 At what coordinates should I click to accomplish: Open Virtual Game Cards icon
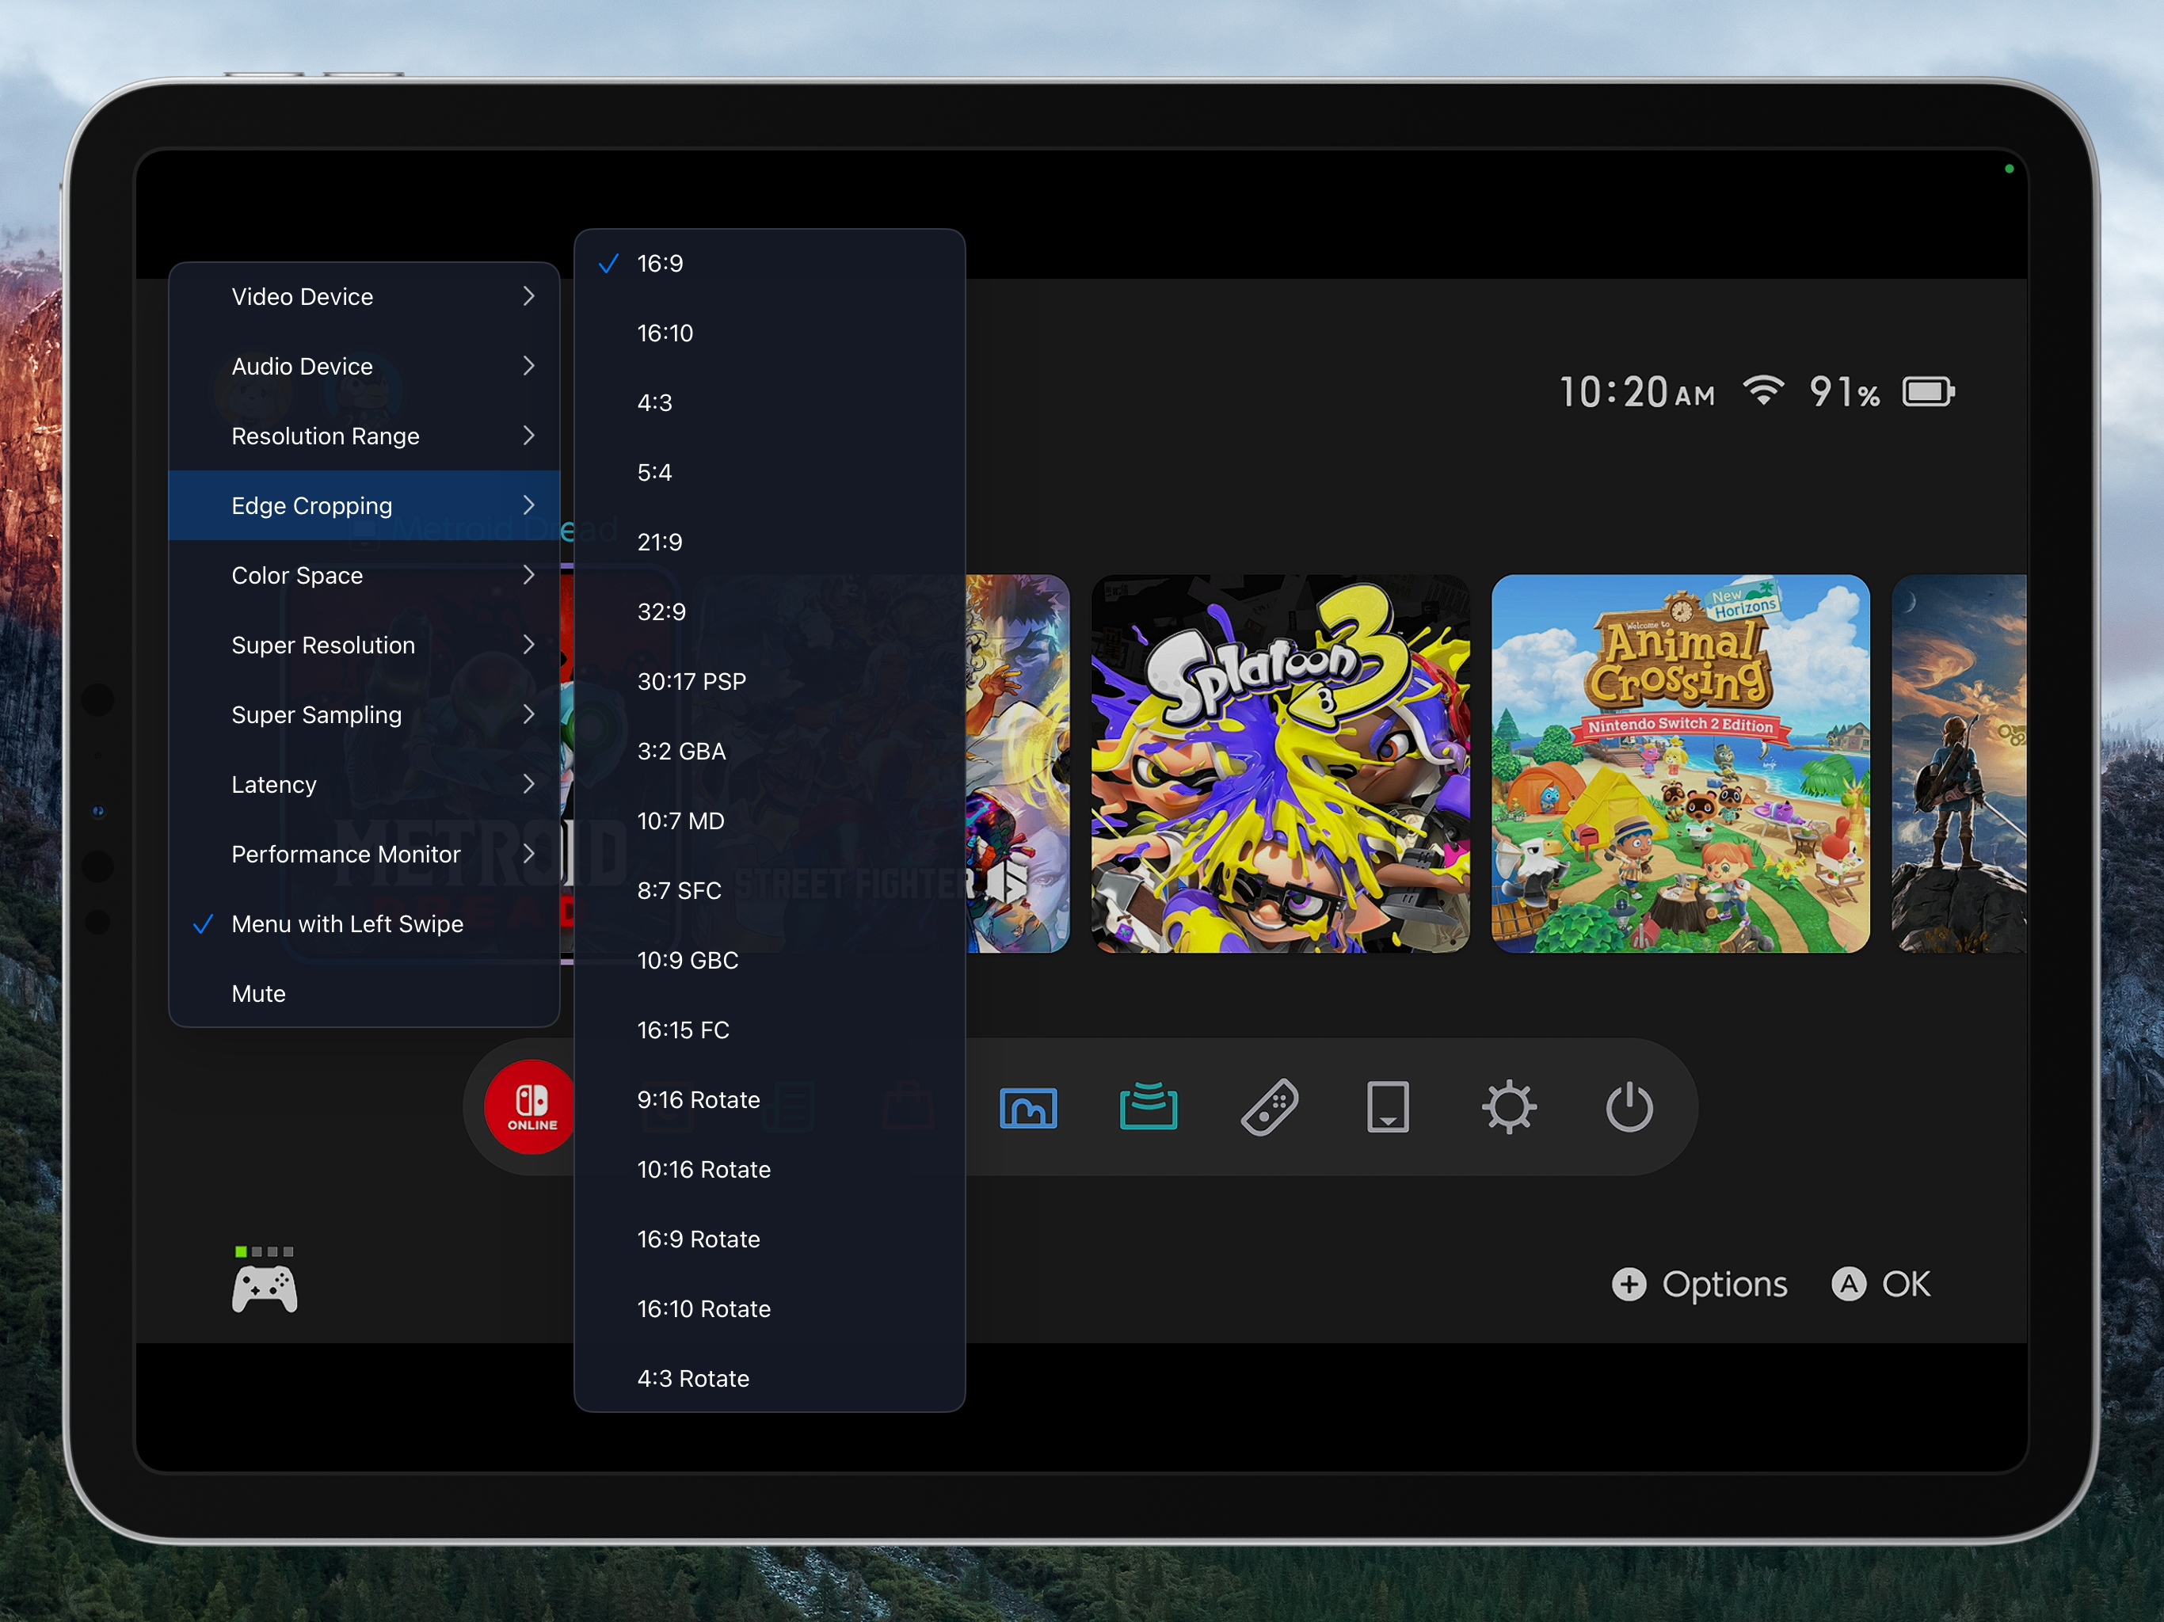point(1389,1106)
